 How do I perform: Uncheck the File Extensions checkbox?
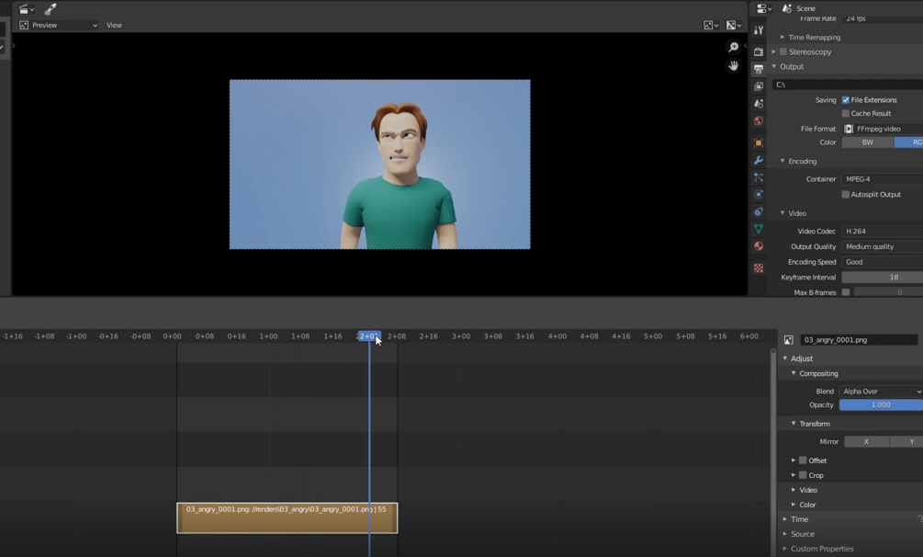pyautogui.click(x=846, y=100)
